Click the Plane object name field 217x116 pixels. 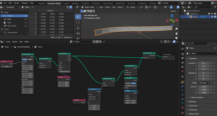tap(203, 54)
